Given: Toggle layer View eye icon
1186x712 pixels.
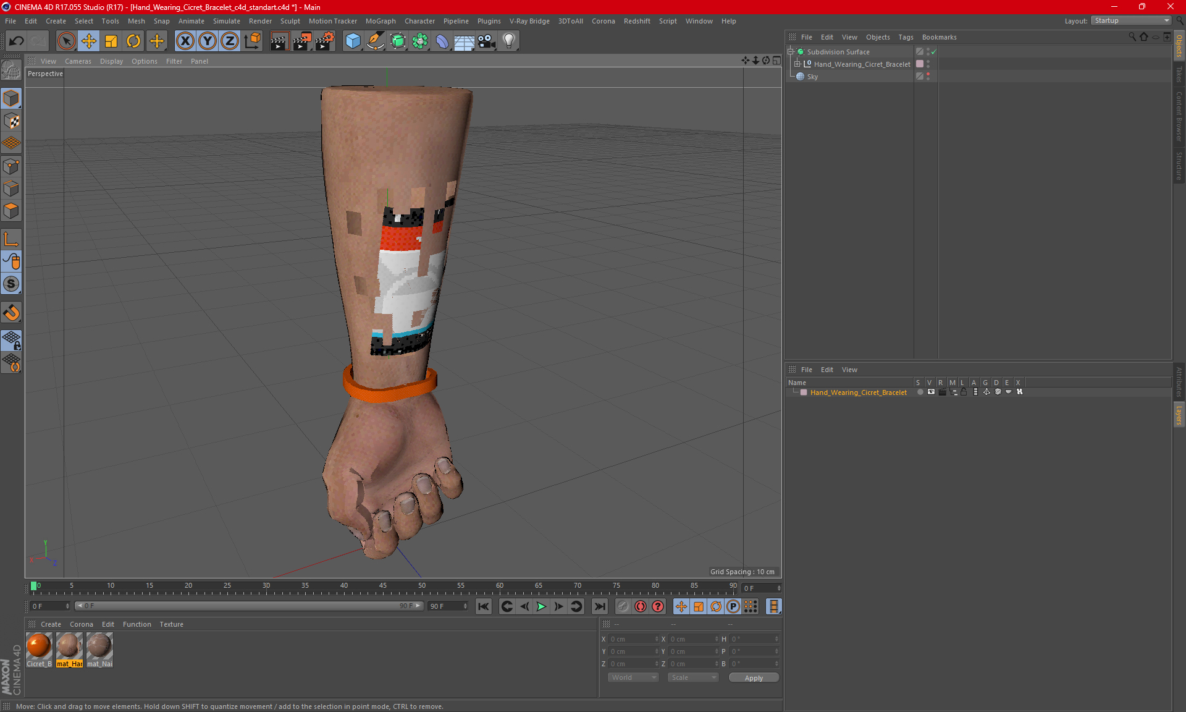Looking at the screenshot, I should (x=931, y=392).
